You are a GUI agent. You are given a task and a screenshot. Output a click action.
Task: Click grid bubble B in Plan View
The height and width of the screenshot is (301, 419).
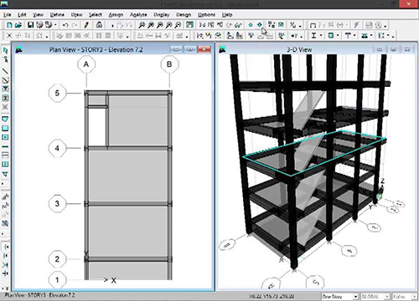169,64
